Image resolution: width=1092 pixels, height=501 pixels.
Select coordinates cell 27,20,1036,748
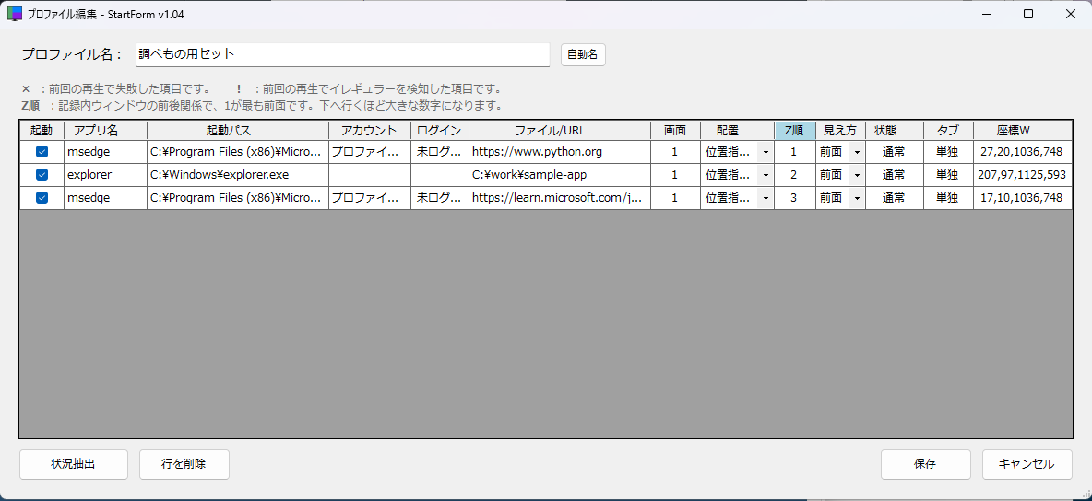1022,152
